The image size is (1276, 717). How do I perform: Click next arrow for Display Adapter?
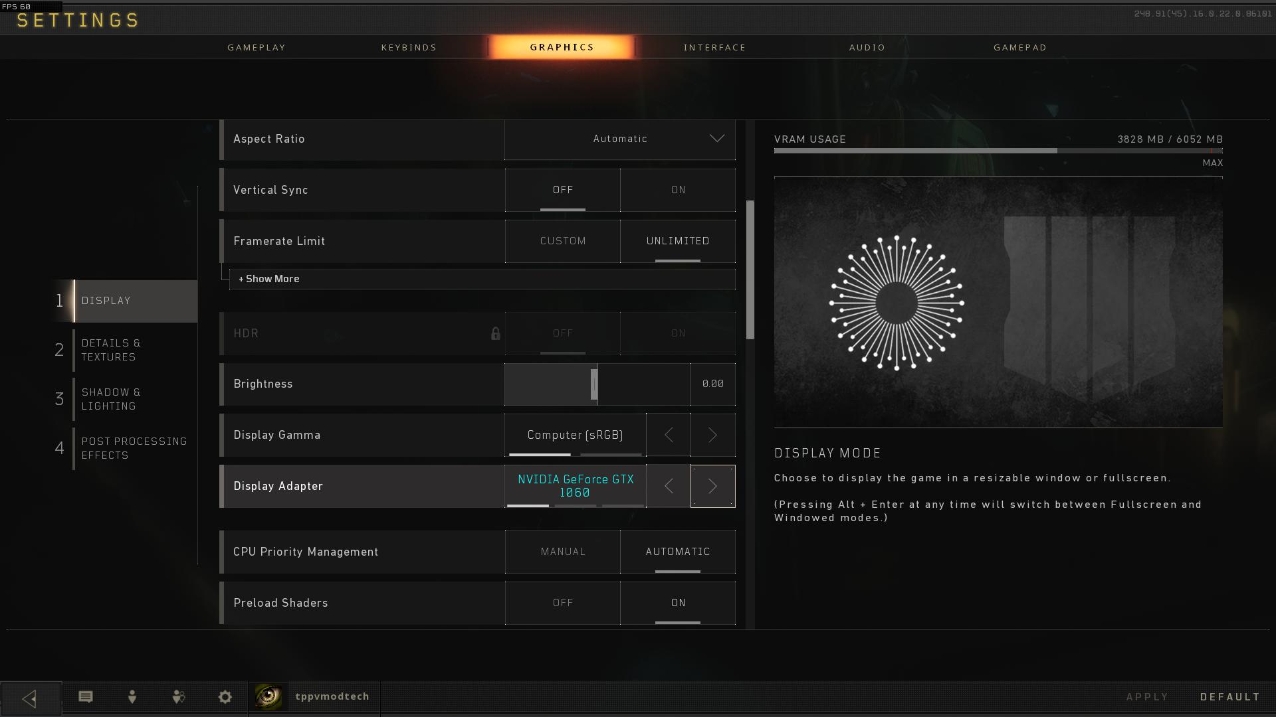[x=712, y=487]
